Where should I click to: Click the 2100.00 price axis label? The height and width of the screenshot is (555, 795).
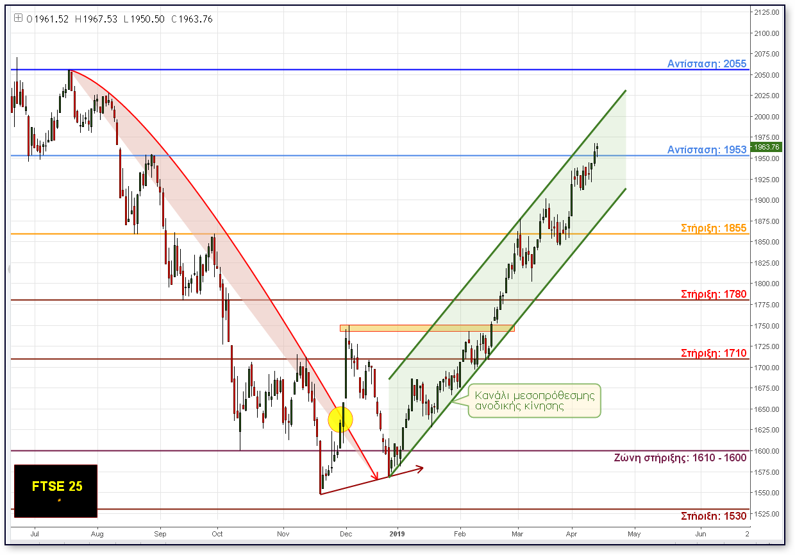767,33
